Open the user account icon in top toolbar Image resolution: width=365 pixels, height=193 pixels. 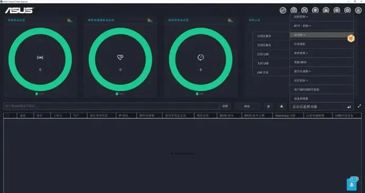[x=358, y=10]
